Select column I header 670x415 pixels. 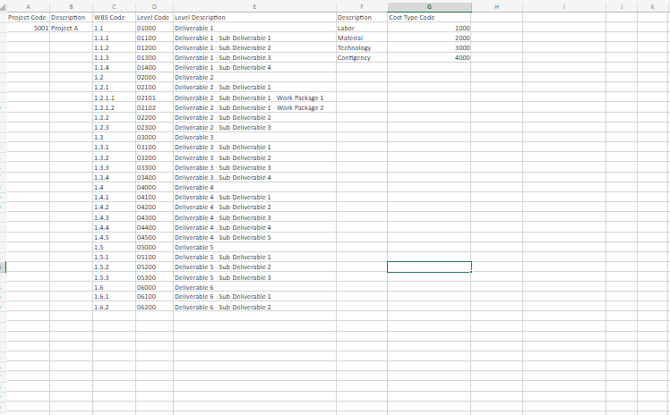(x=564, y=6)
